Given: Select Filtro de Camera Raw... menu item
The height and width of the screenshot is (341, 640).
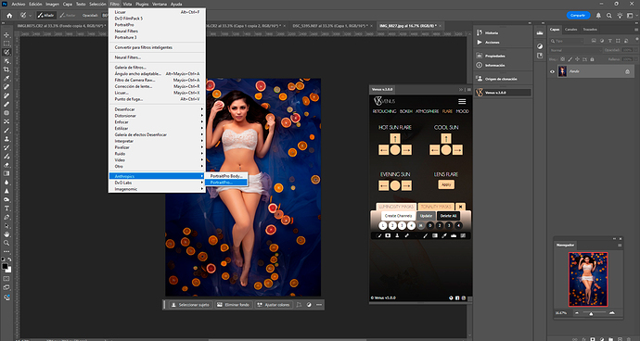Looking at the screenshot, I should (157, 80).
